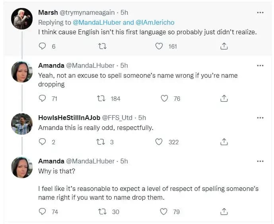This screenshot has width=274, height=224.
Task: Share HowIsHeStillInAJob's tweet
Action: coord(224,142)
